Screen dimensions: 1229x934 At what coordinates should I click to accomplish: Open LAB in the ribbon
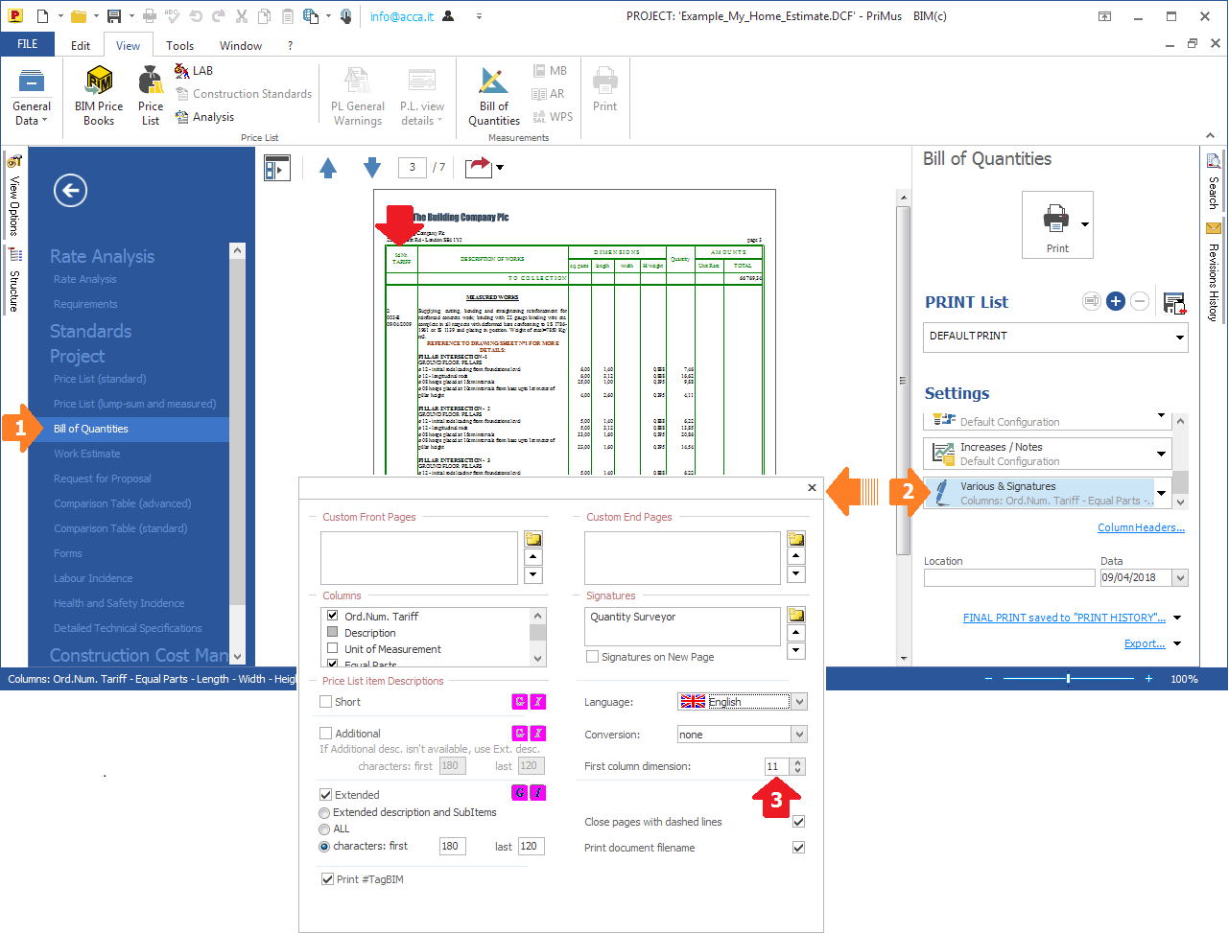pos(194,71)
